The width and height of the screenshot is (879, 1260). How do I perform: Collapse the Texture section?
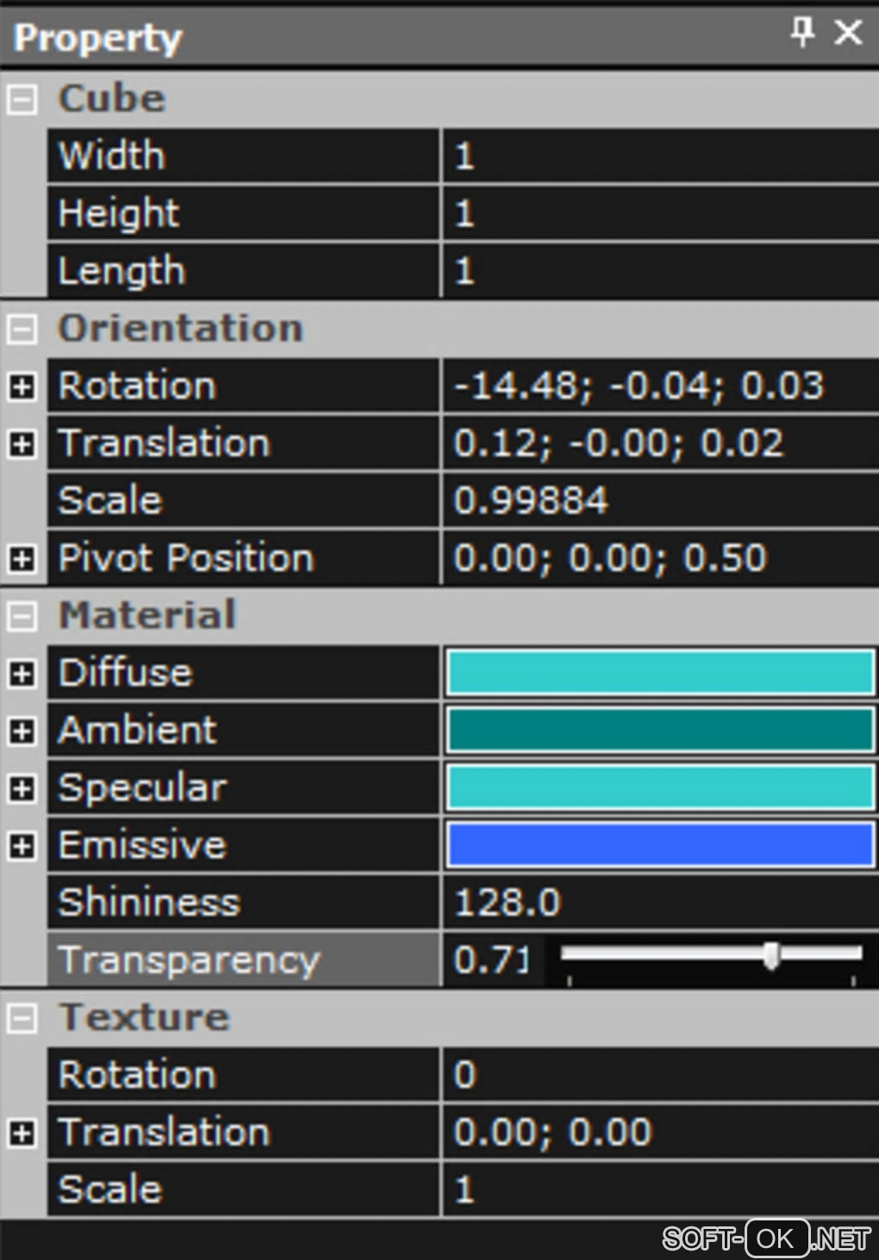[x=22, y=1019]
